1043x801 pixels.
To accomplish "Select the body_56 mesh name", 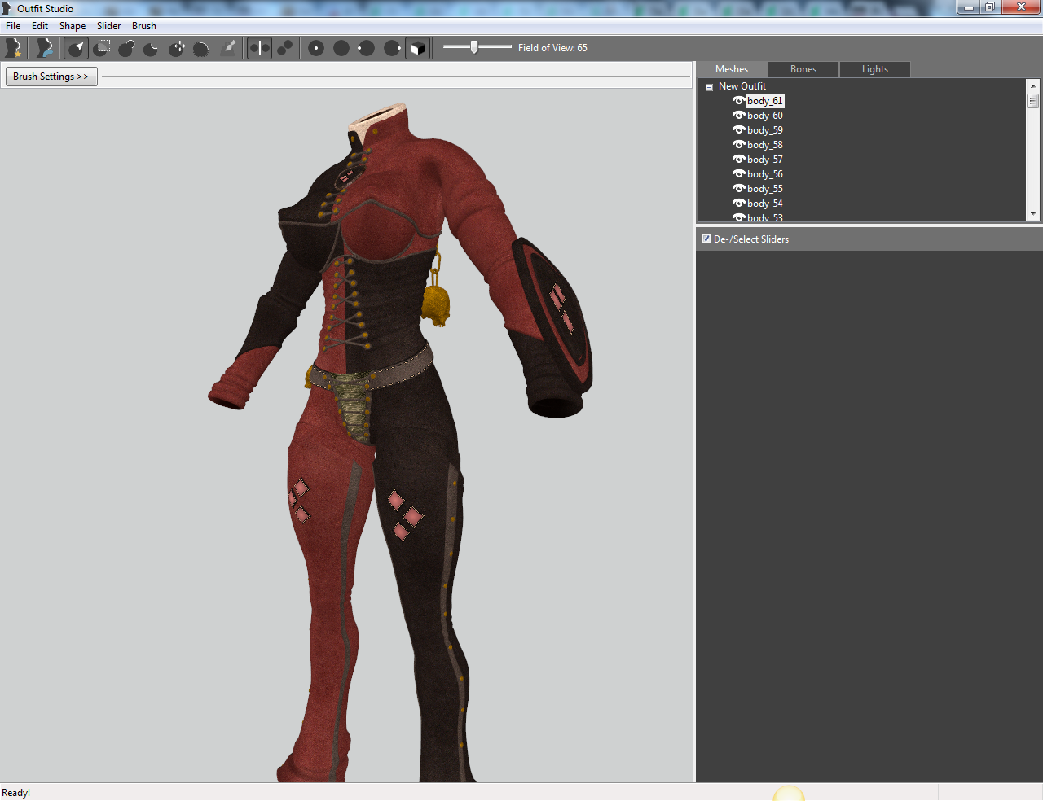I will 765,174.
